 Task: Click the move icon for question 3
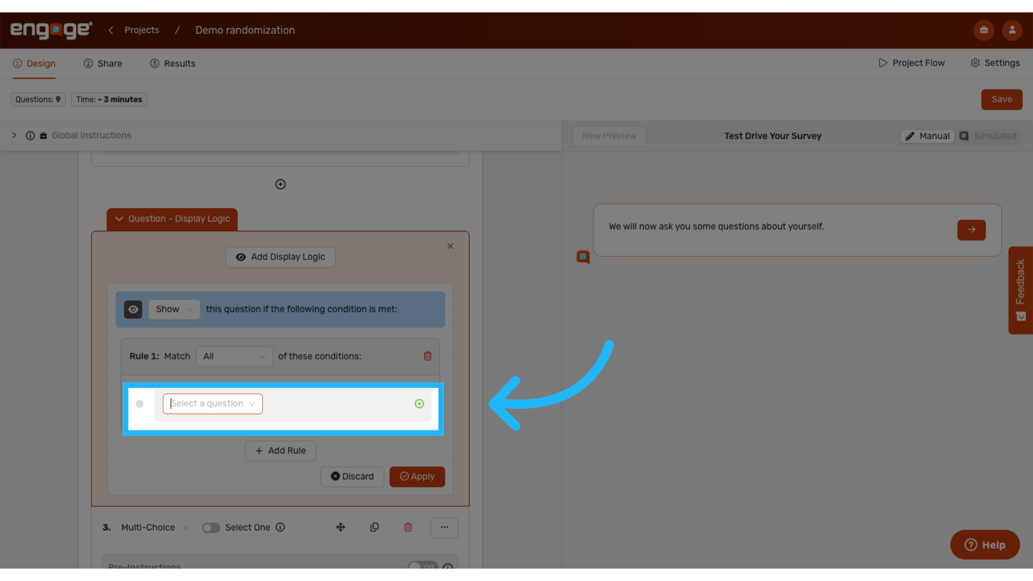[x=341, y=528]
